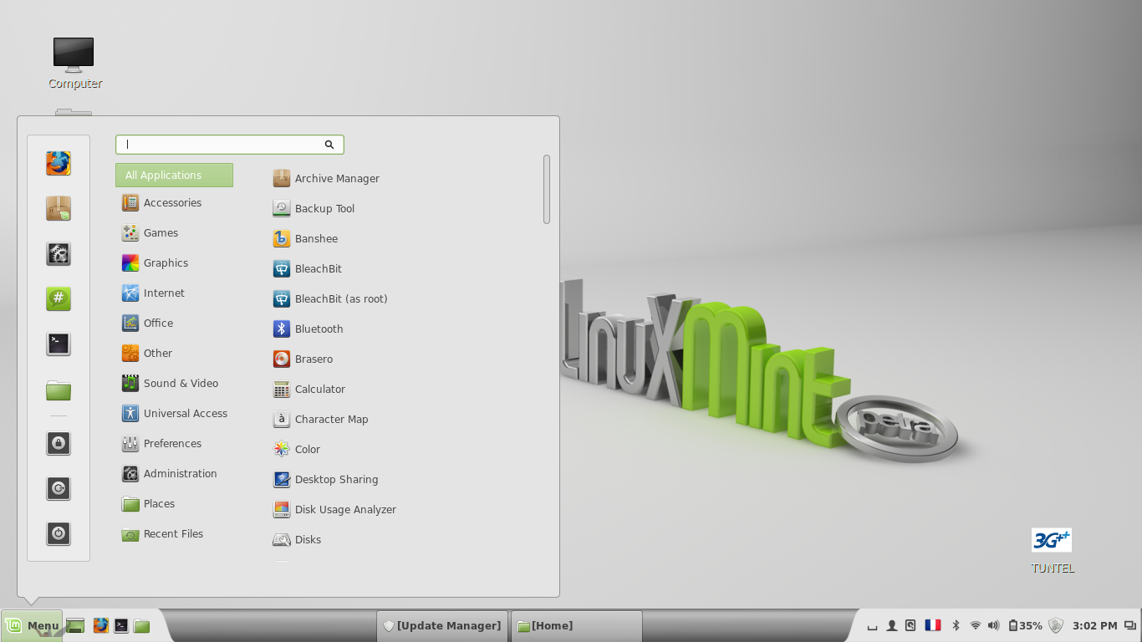Screen dimensions: 1142x642
Task: Open the Preferences category
Action: [x=174, y=443]
